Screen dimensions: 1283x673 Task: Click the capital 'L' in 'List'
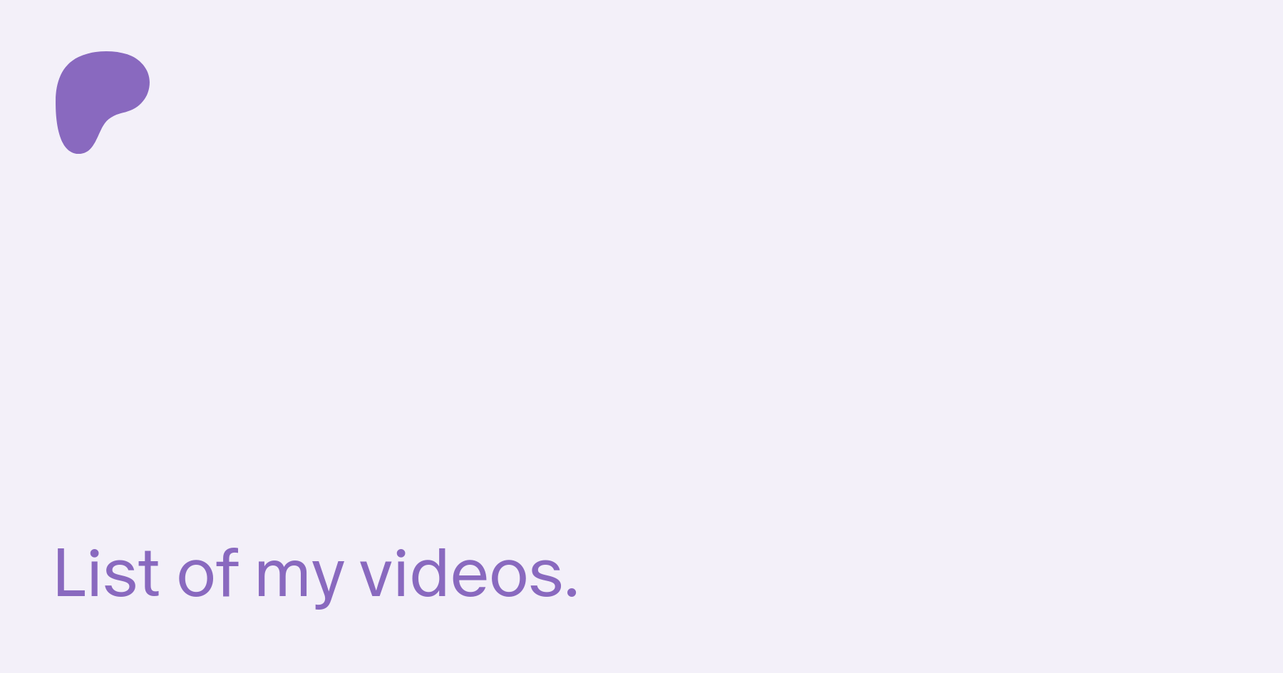point(69,573)
